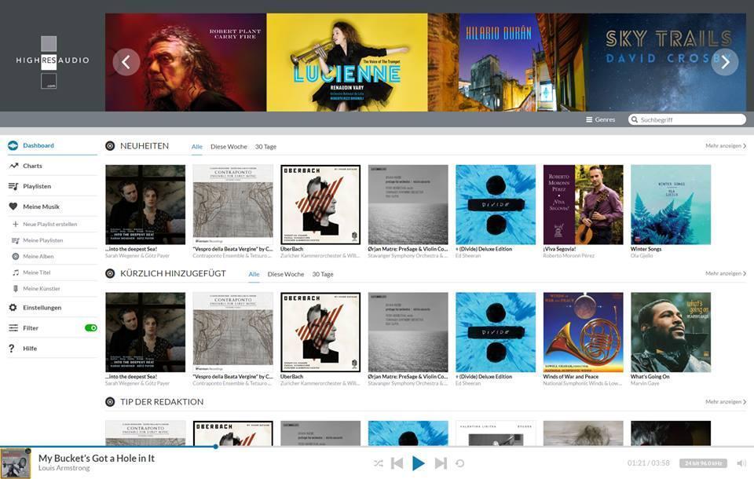
Task: Skip to the next track
Action: click(x=441, y=463)
